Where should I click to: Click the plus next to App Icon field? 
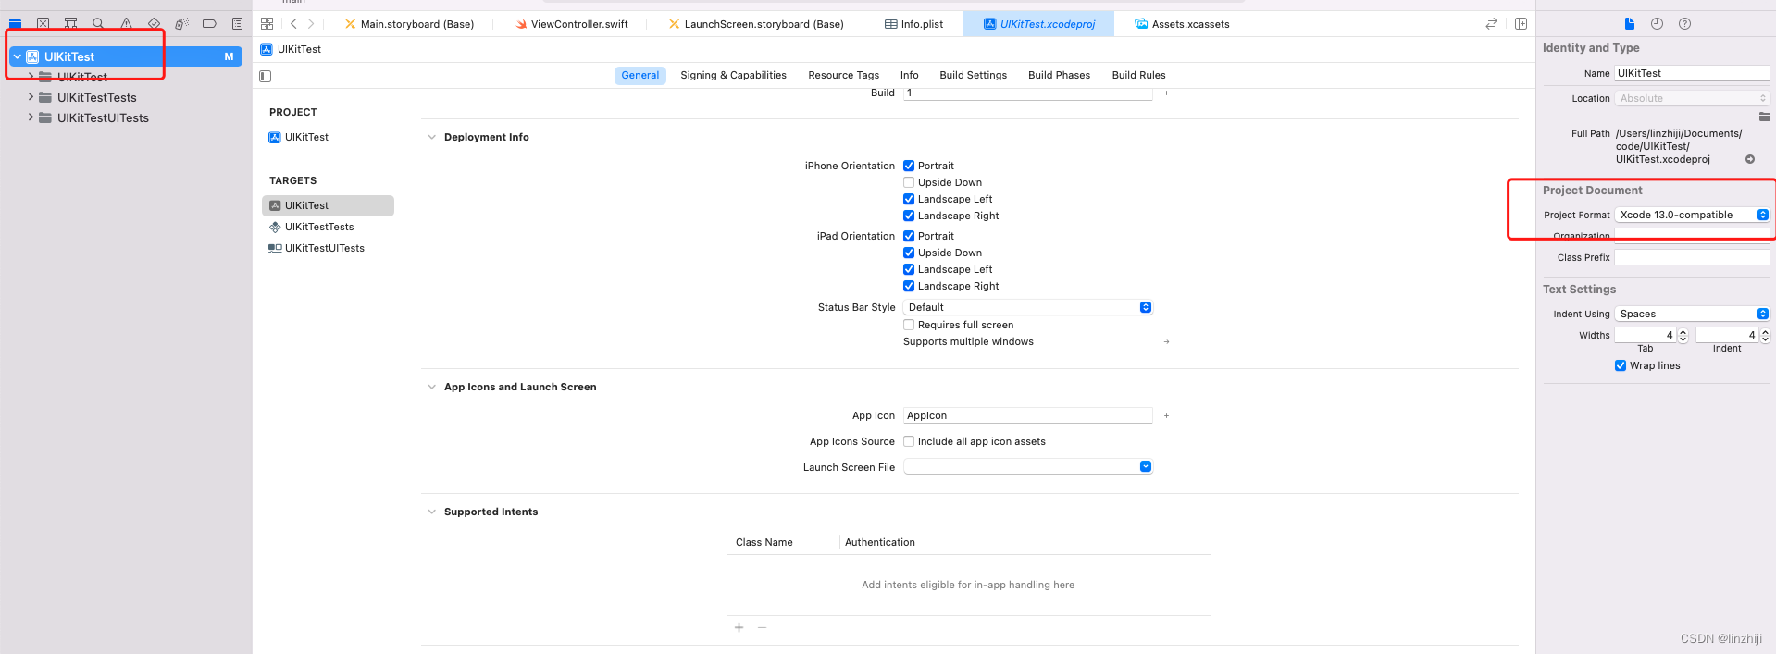coord(1166,415)
